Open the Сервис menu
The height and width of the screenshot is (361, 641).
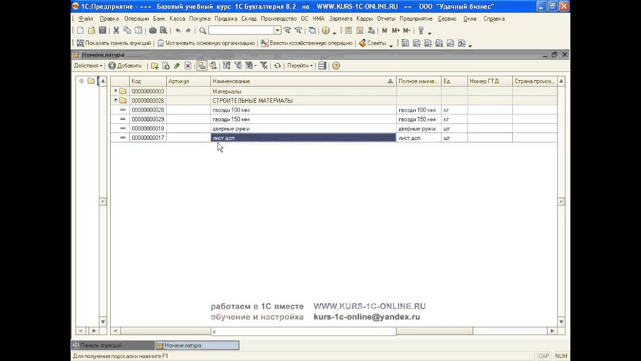[x=447, y=19]
